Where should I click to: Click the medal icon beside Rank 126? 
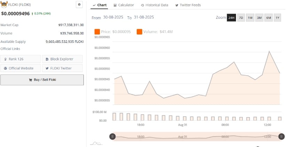point(6,59)
